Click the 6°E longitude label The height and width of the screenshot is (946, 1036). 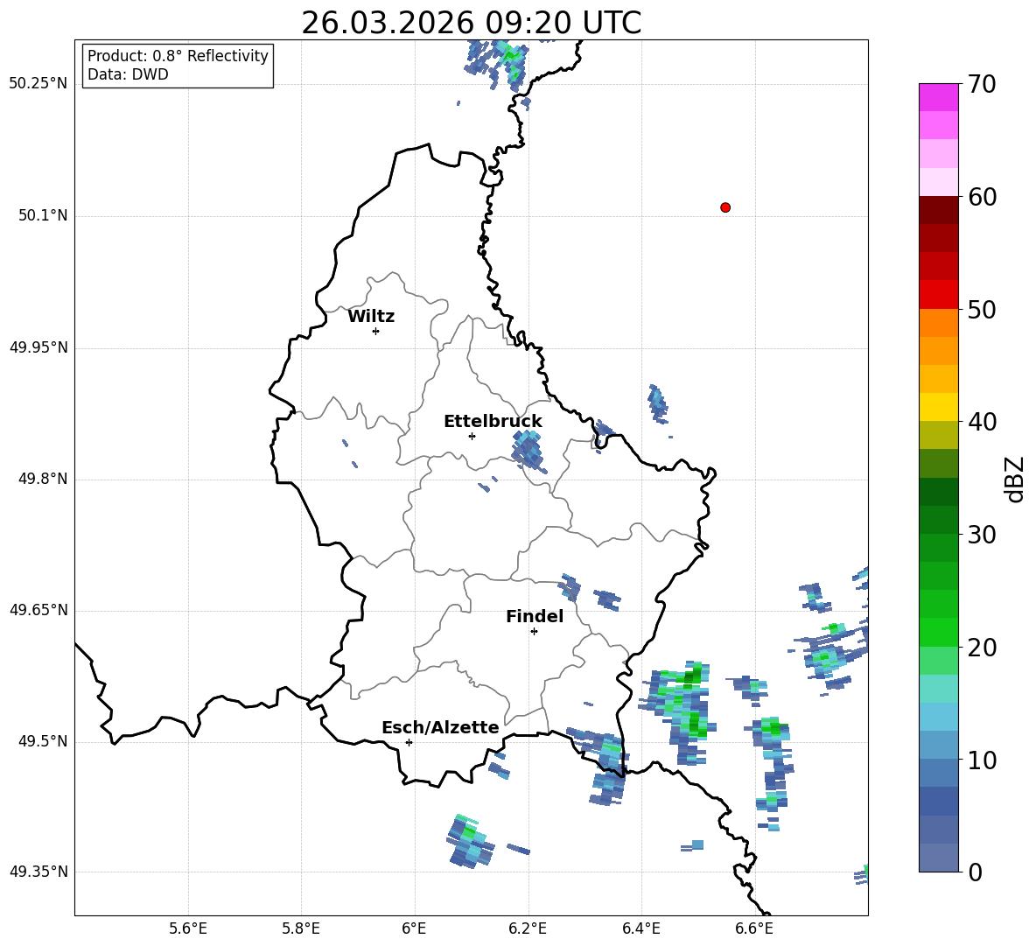point(414,928)
